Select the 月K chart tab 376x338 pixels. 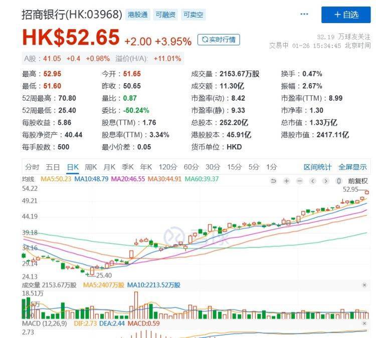pyautogui.click(x=109, y=167)
